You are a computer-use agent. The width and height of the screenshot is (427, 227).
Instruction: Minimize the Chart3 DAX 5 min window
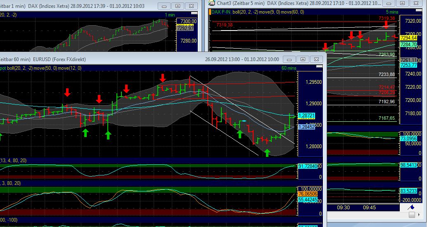pos(389,3)
